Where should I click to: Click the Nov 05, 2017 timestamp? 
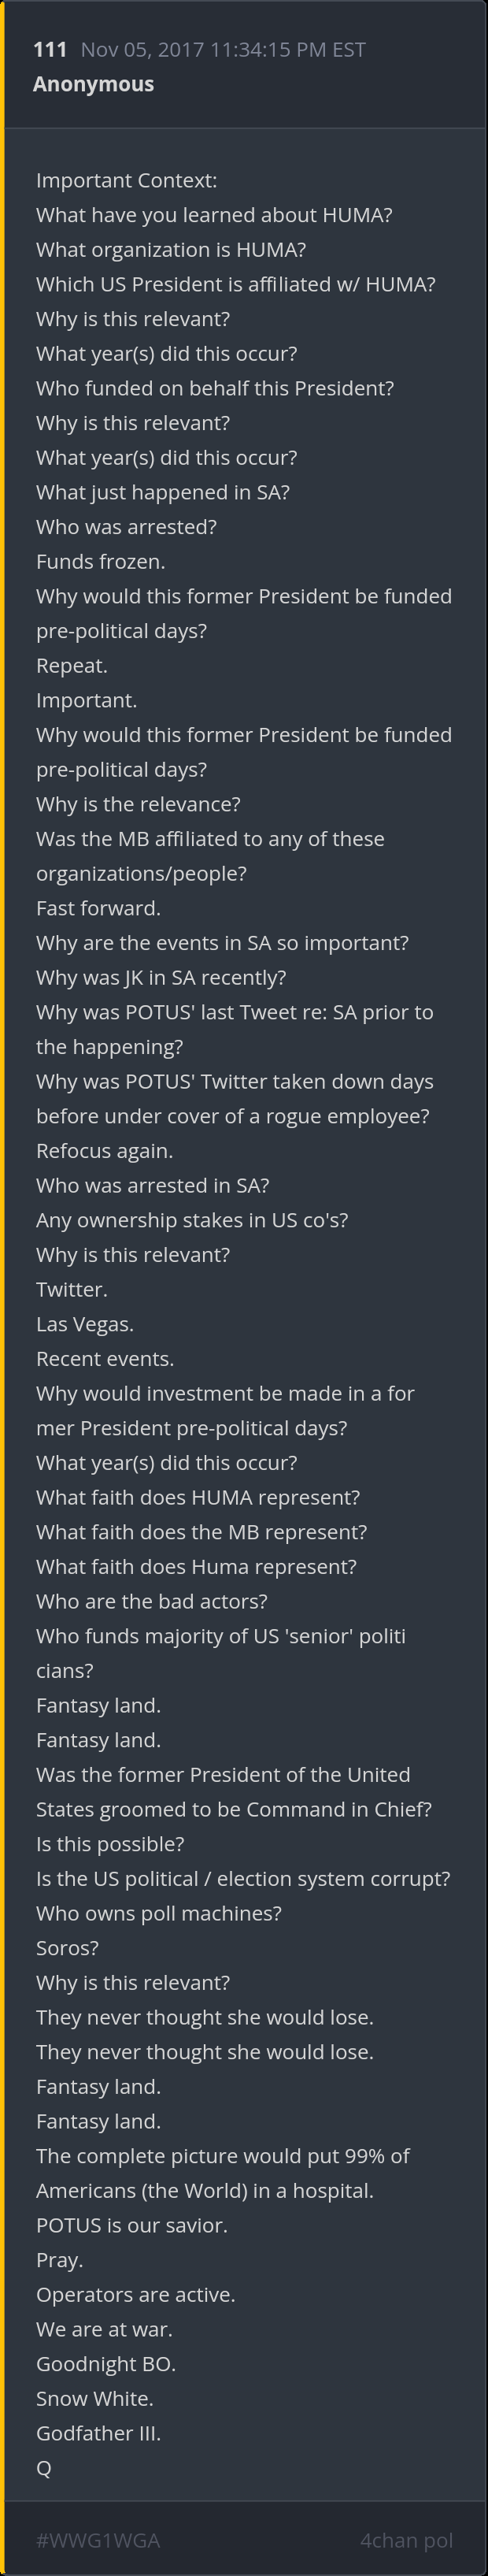pos(222,49)
